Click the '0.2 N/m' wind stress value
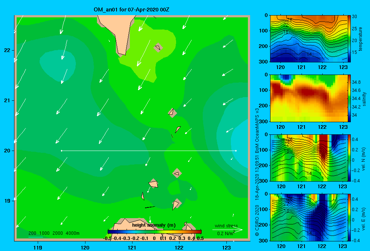The height and width of the screenshot is (251, 370). [x=225, y=233]
